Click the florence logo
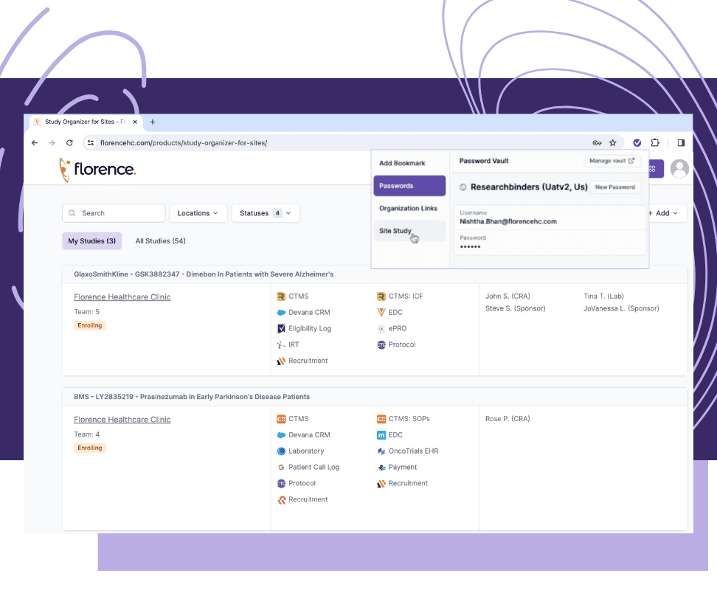This screenshot has height=593, width=717. (98, 170)
